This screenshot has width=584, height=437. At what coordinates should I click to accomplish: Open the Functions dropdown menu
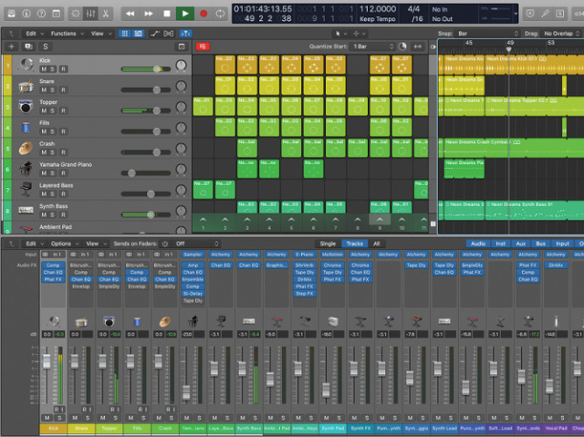point(67,34)
